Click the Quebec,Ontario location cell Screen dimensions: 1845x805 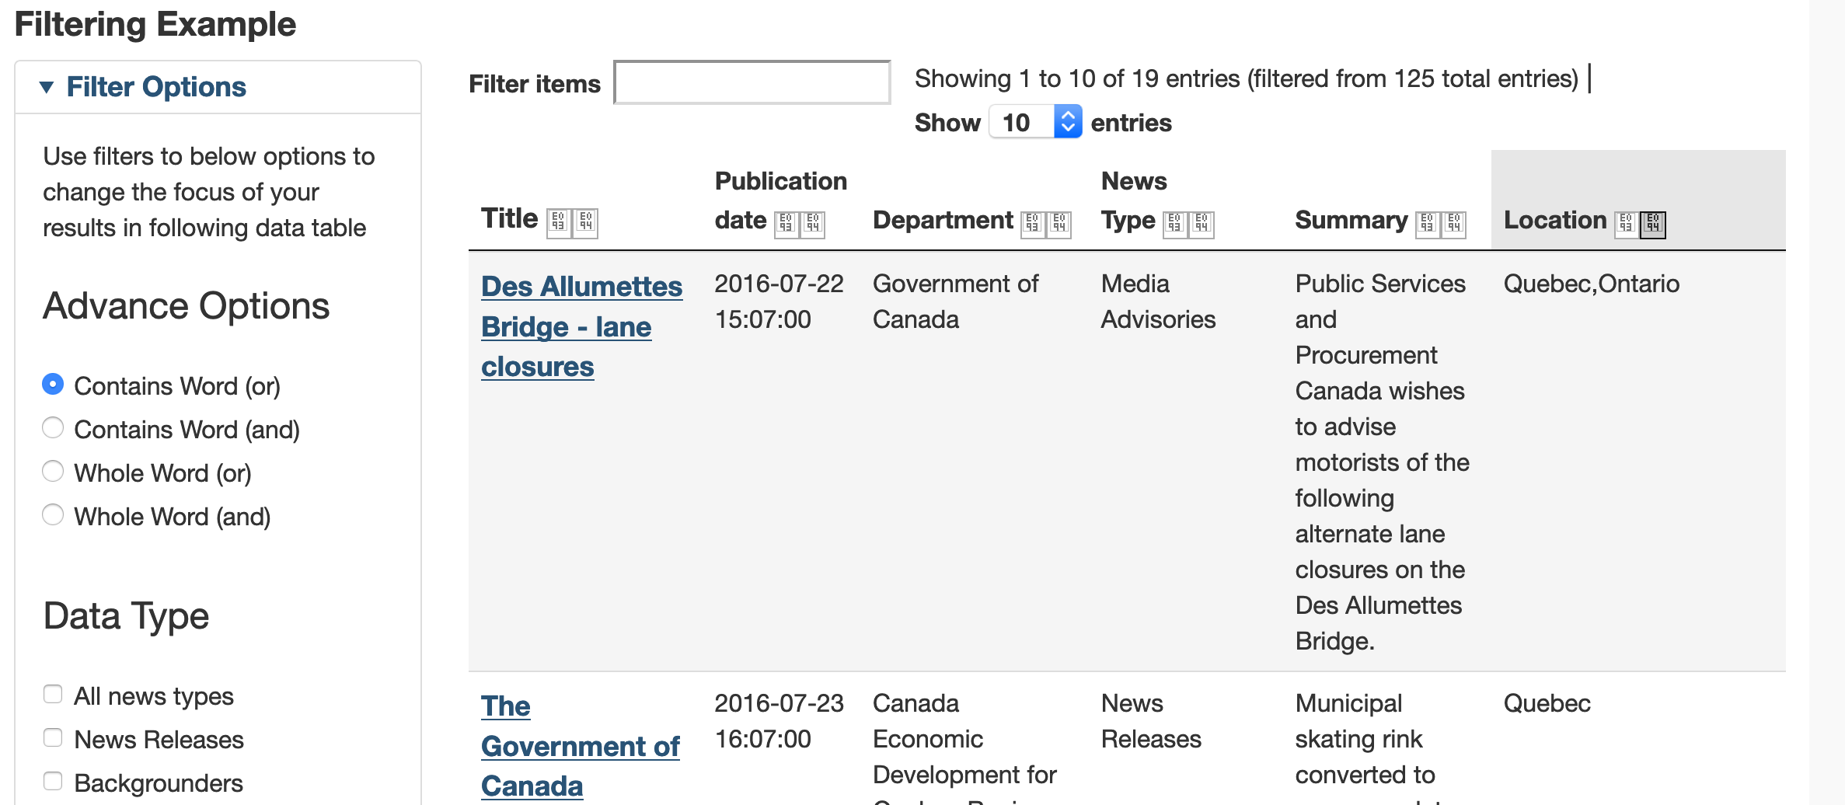coord(1591,284)
